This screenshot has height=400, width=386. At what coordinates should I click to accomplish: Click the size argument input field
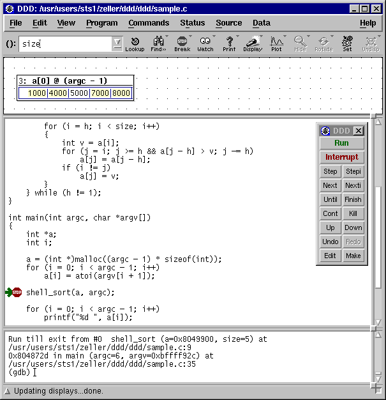[65, 44]
